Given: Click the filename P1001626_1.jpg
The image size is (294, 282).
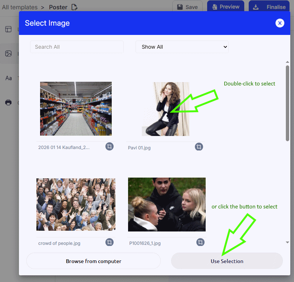Looking at the screenshot, I should (145, 243).
